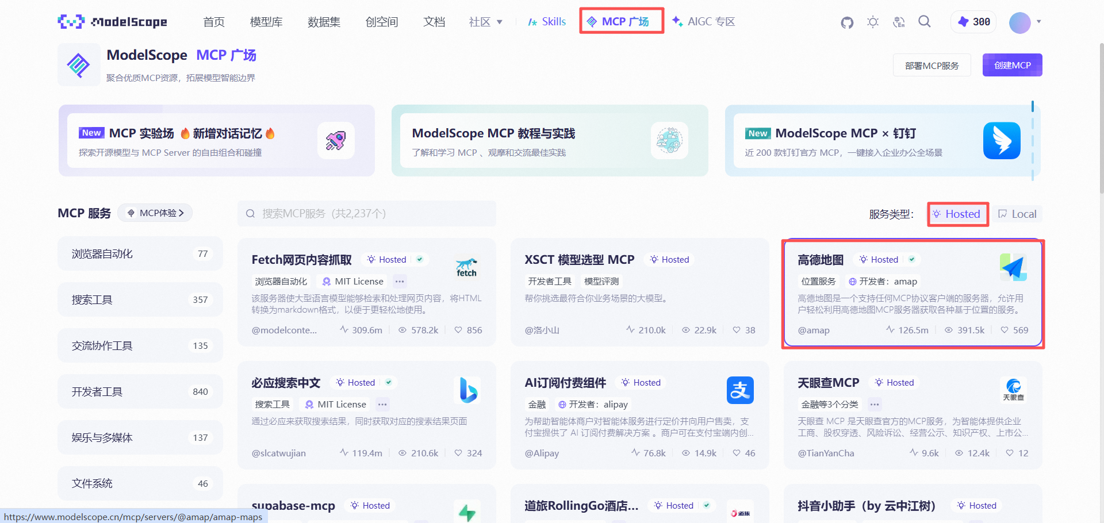This screenshot has width=1104, height=523.
Task: Go to 首页 in top navigation
Action: [214, 22]
